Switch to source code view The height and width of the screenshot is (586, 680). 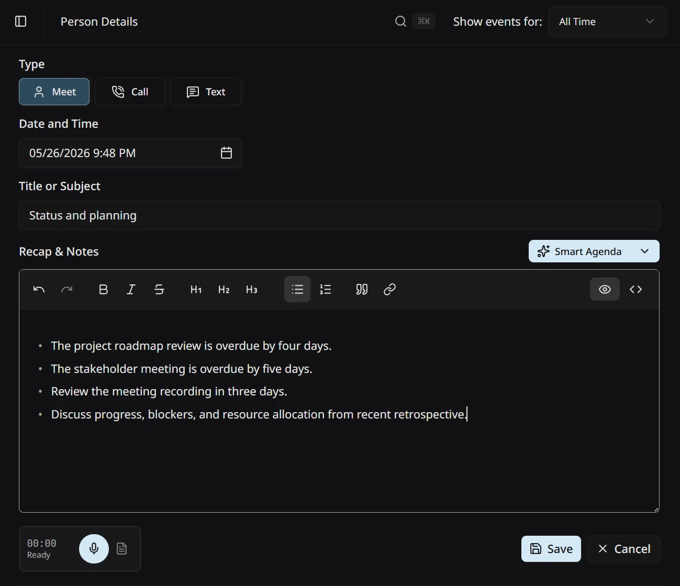(636, 290)
